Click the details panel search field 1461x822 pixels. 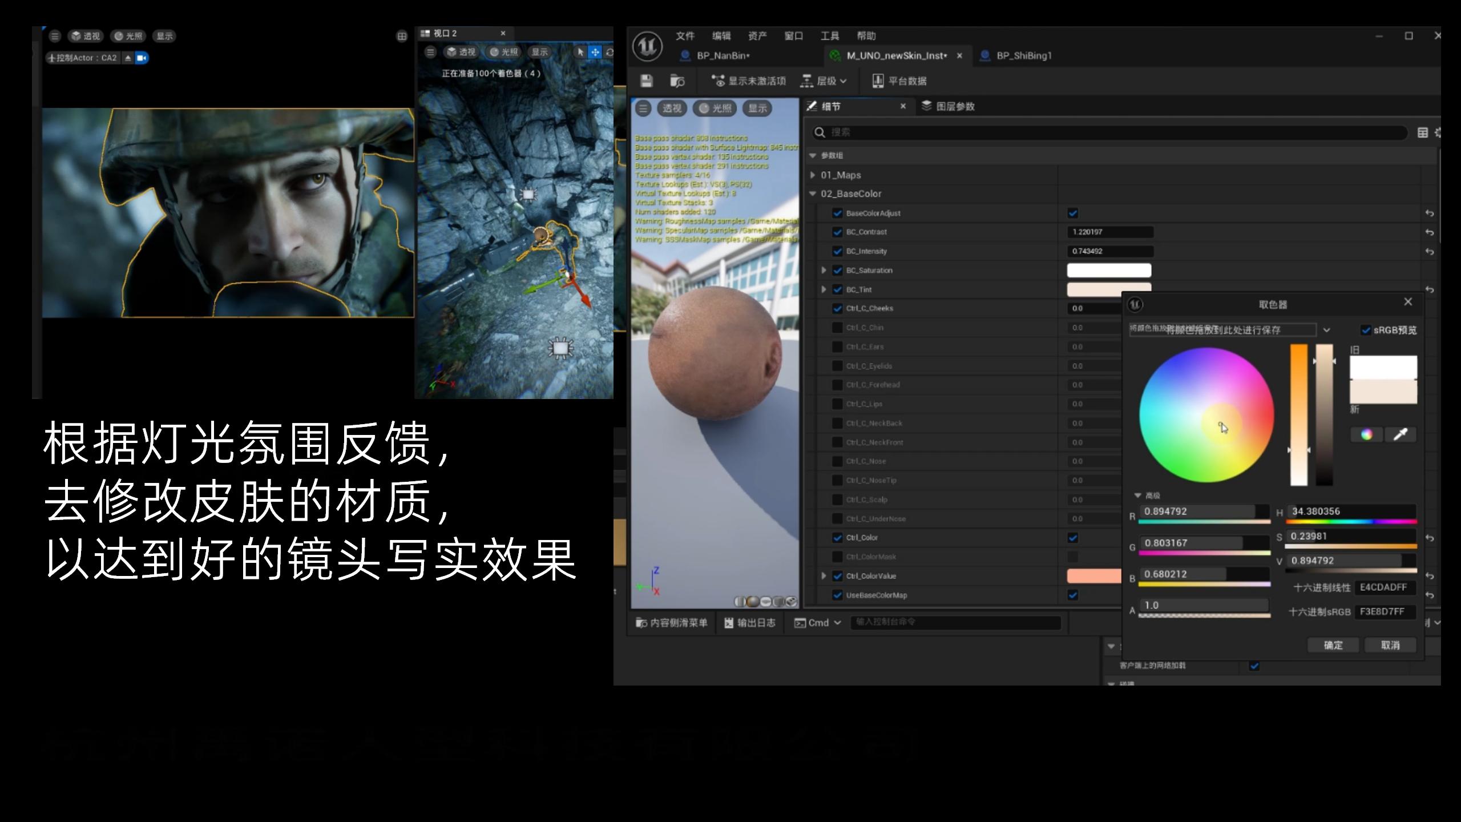point(1110,132)
